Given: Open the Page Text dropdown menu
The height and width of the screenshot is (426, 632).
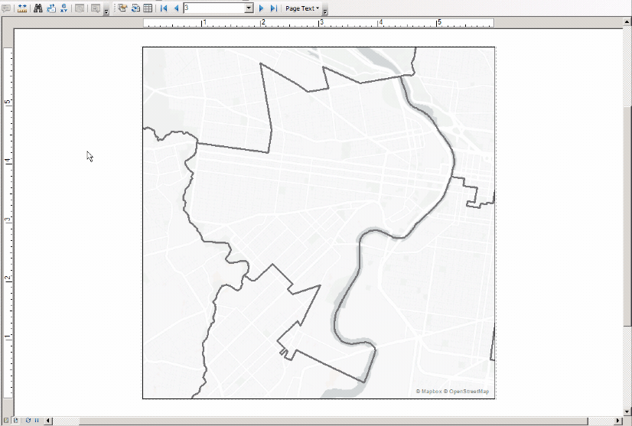Looking at the screenshot, I should pyautogui.click(x=302, y=8).
